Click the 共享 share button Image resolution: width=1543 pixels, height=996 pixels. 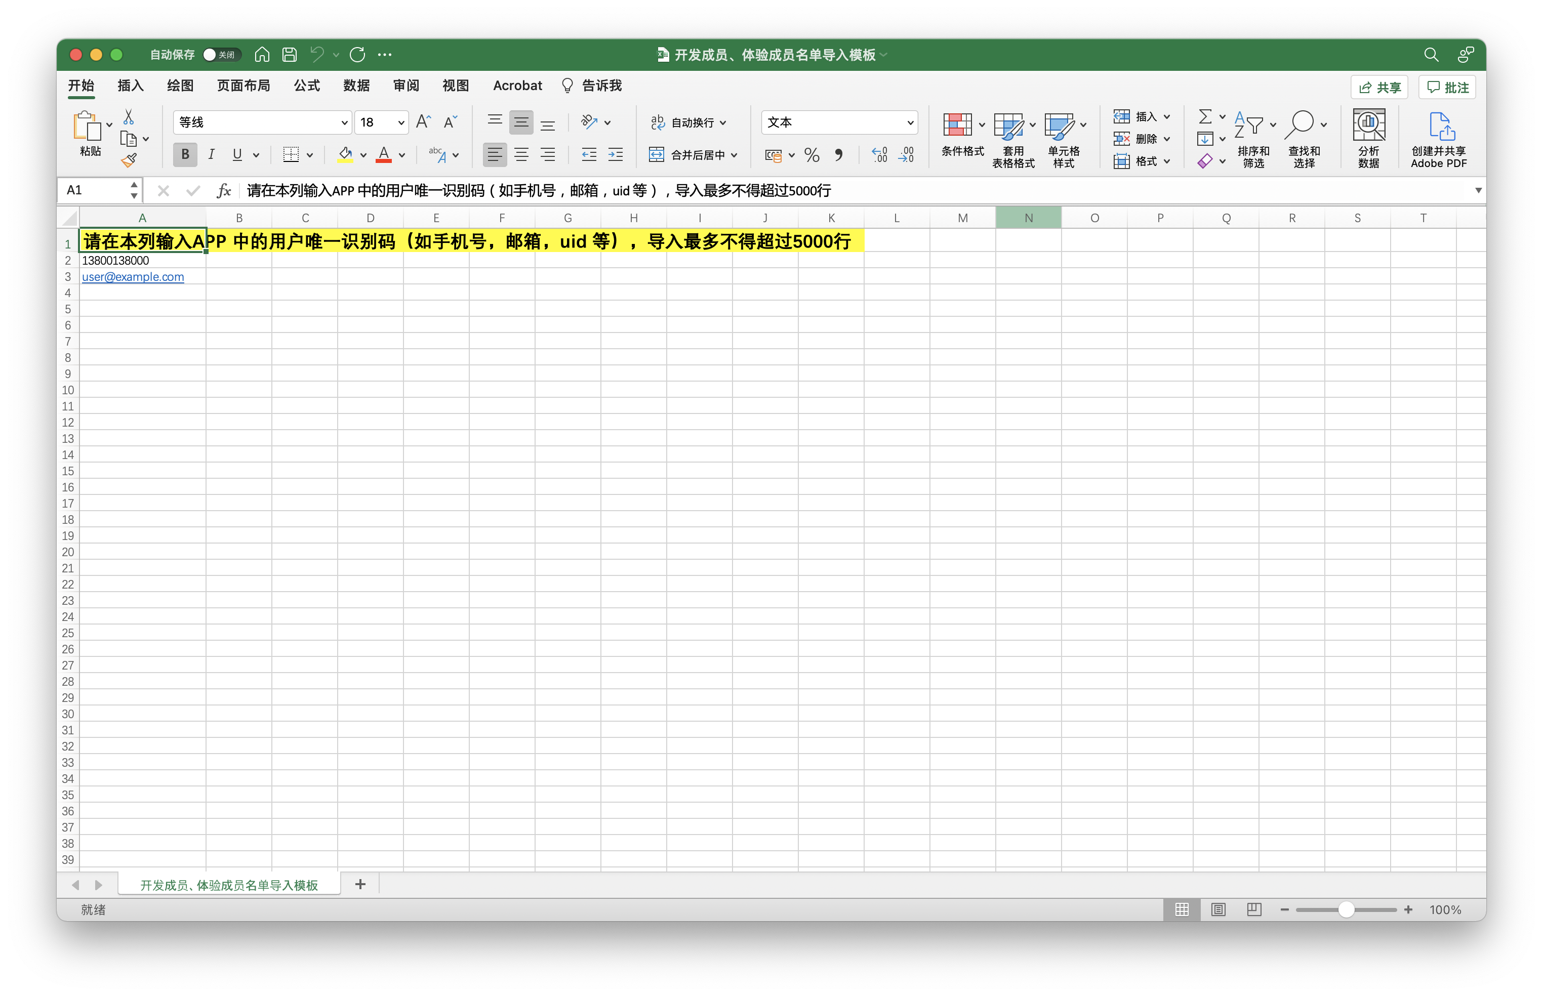(x=1379, y=88)
